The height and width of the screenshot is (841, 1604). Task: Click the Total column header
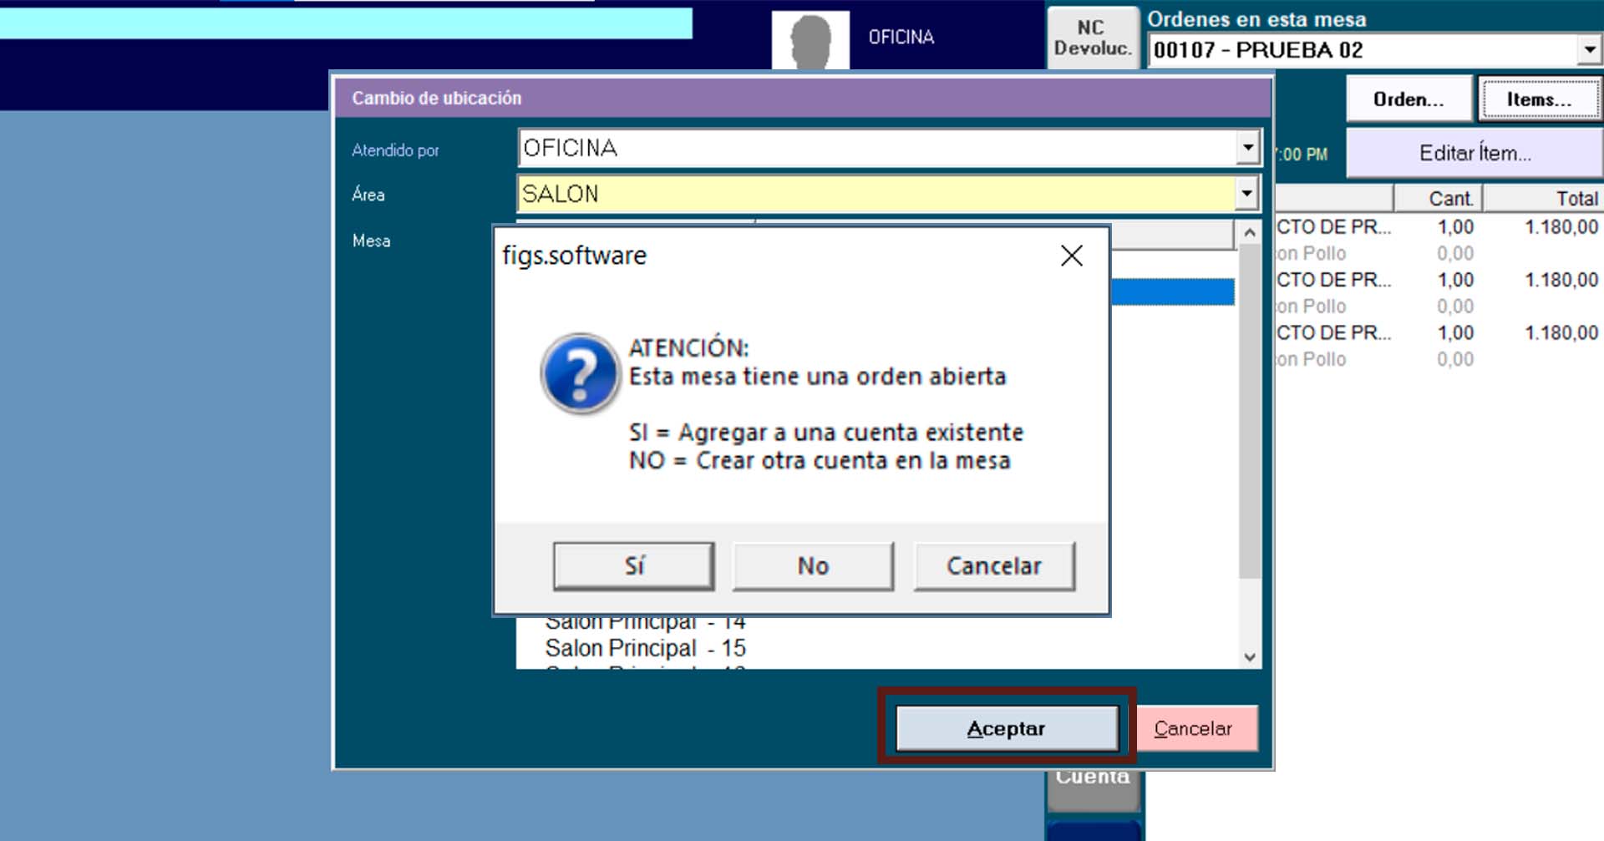[1576, 199]
